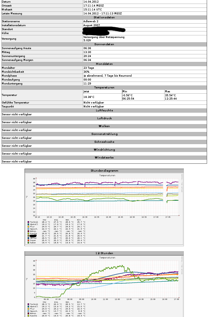Click the Letzte Messung timestamp value
This screenshot has height=317, width=210.
coord(103,13)
